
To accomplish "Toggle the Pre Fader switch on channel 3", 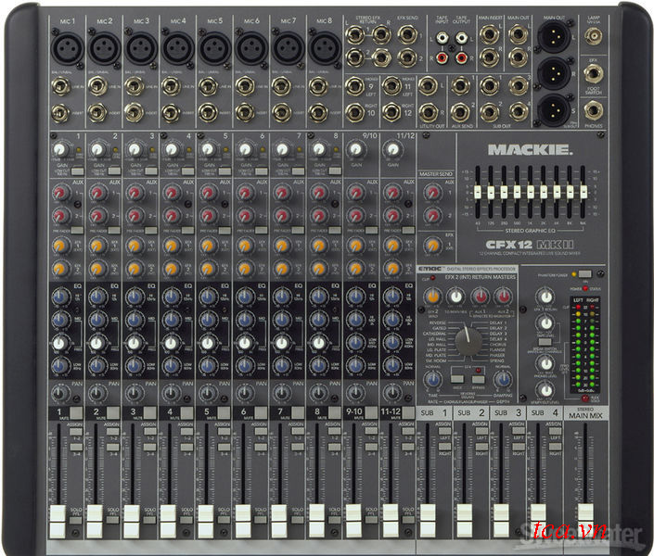I will click(150, 230).
